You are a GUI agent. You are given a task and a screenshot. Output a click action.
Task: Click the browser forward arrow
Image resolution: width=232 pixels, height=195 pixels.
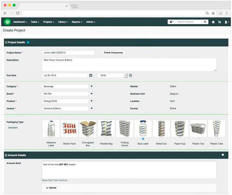pos(12,13)
